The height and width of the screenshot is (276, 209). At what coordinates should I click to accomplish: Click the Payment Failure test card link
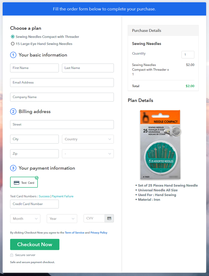coord(62,196)
